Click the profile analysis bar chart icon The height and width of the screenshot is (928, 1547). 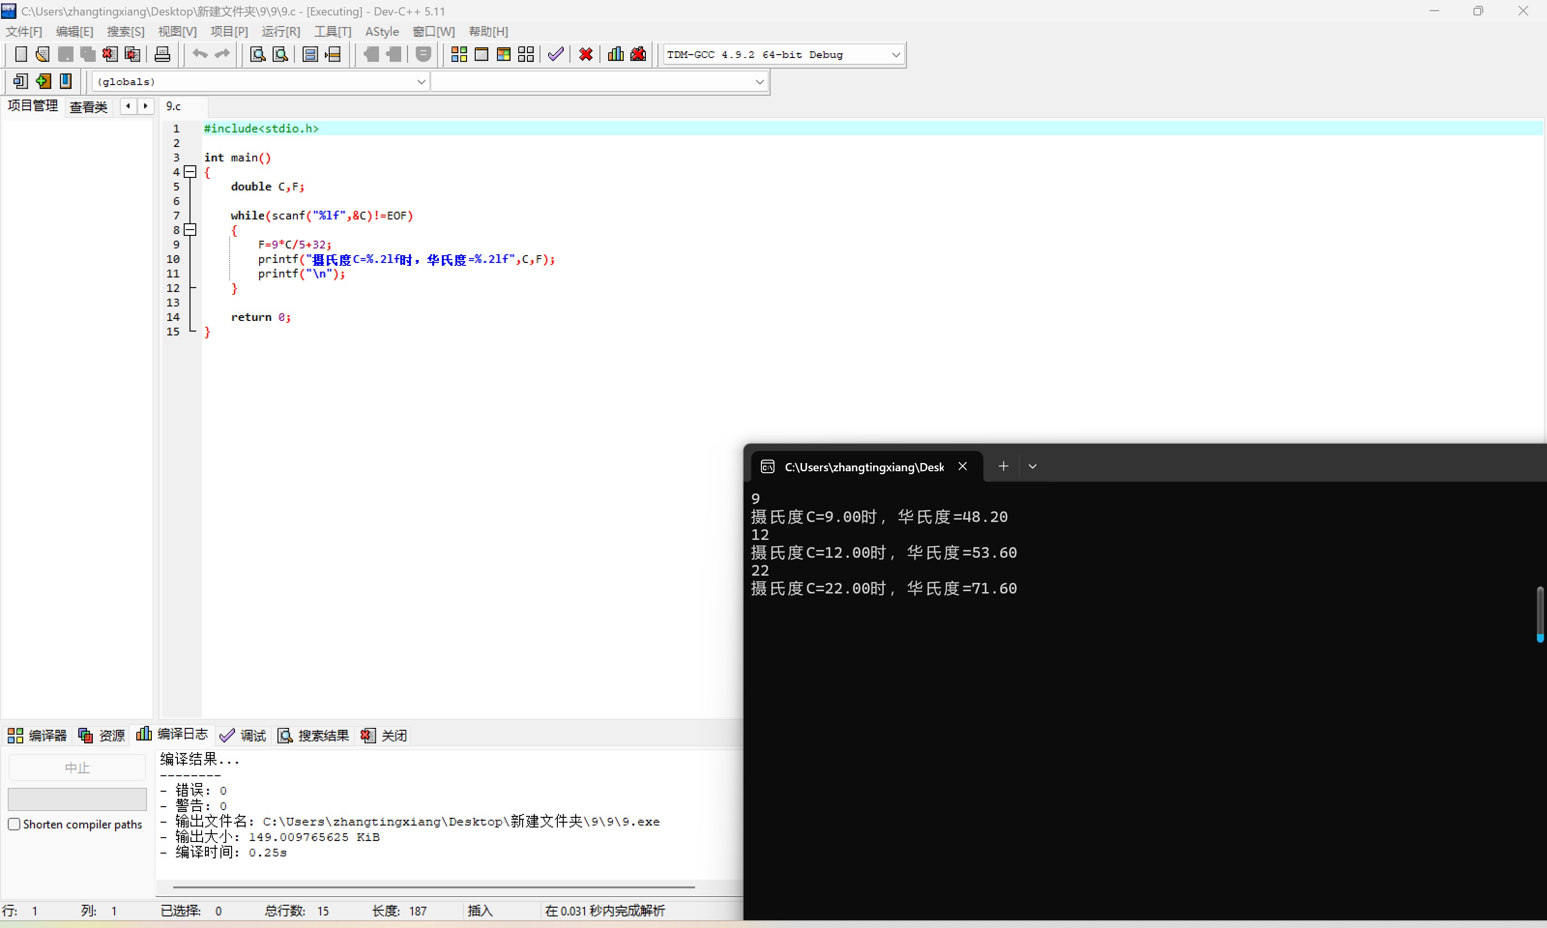point(615,55)
